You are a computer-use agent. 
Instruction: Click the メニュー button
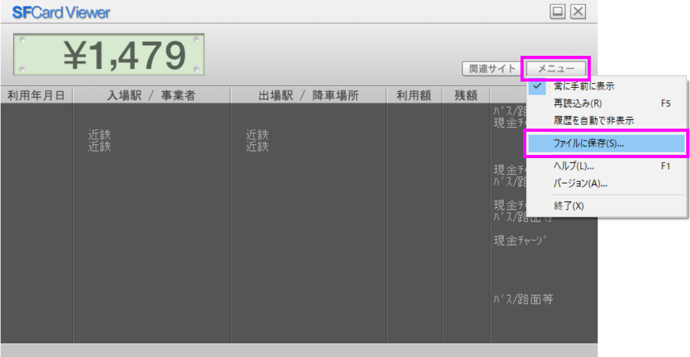556,69
